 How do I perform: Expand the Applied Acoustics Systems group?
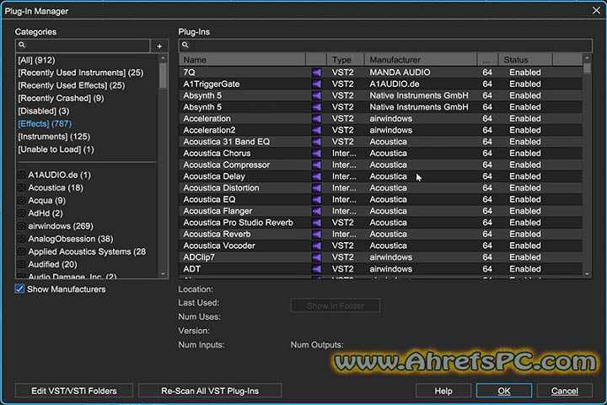point(22,252)
